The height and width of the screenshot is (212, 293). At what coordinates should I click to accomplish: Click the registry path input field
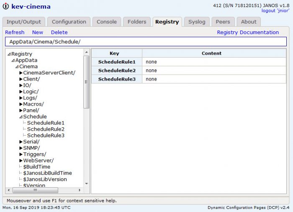coord(146,42)
